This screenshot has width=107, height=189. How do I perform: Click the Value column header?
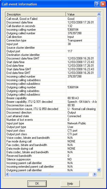[x=81, y=14]
